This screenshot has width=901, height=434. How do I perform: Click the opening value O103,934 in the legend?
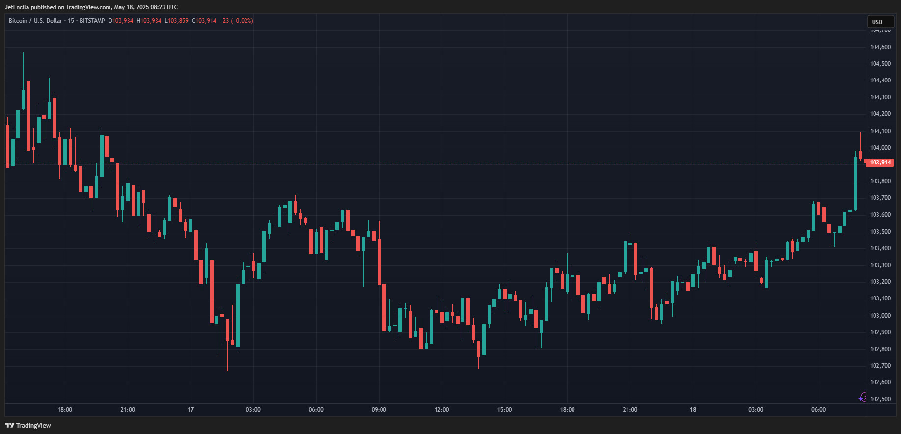(121, 21)
